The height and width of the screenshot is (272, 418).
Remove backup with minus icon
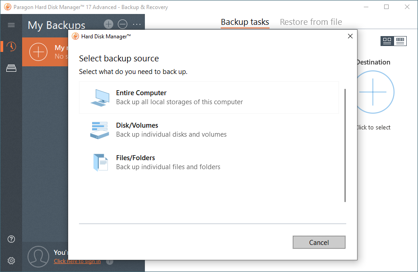(123, 24)
